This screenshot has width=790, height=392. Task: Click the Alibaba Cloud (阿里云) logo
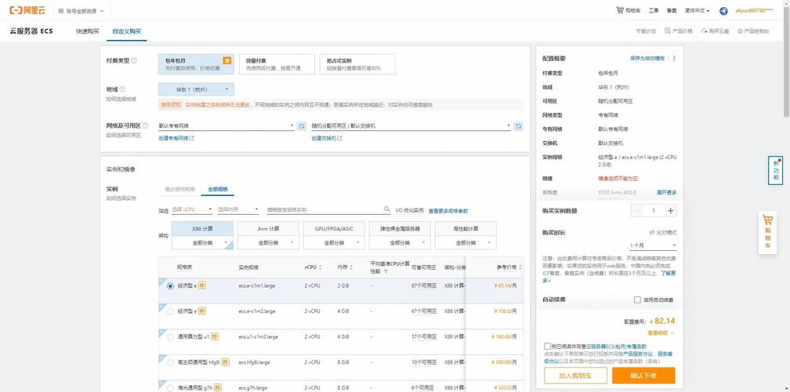coord(27,10)
